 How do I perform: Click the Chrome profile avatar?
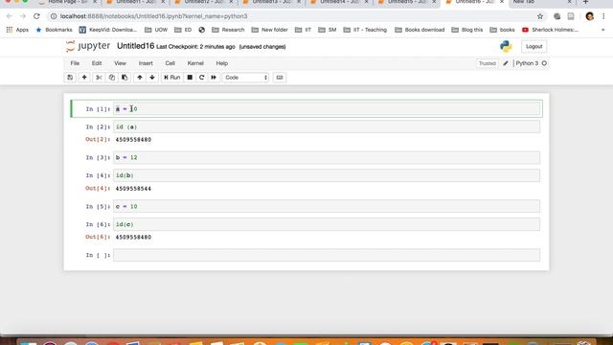(x=590, y=16)
